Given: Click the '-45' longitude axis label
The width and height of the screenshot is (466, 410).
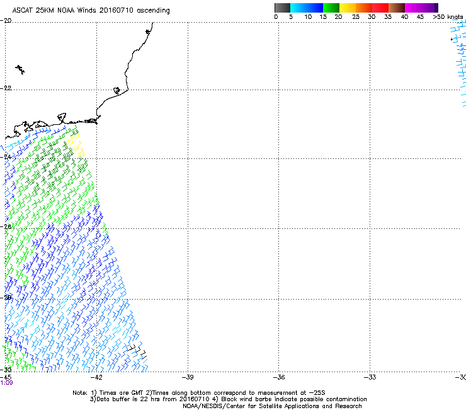Looking at the screenshot, I should 6,377.
